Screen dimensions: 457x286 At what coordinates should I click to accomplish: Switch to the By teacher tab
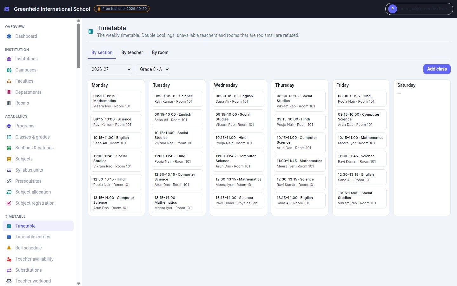click(x=132, y=52)
